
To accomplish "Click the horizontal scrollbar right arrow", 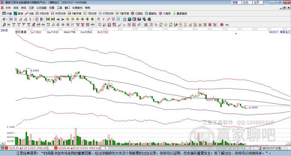I will pos(250,148).
